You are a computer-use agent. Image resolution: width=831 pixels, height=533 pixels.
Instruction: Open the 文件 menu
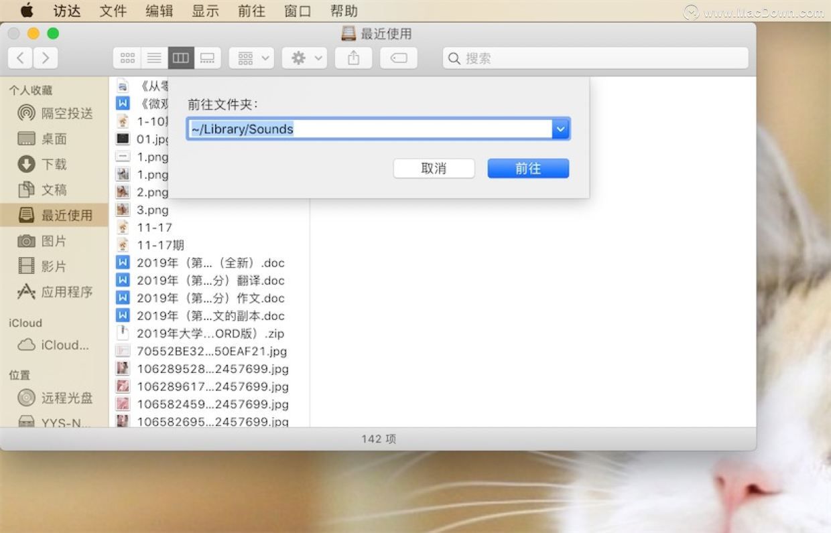[113, 11]
